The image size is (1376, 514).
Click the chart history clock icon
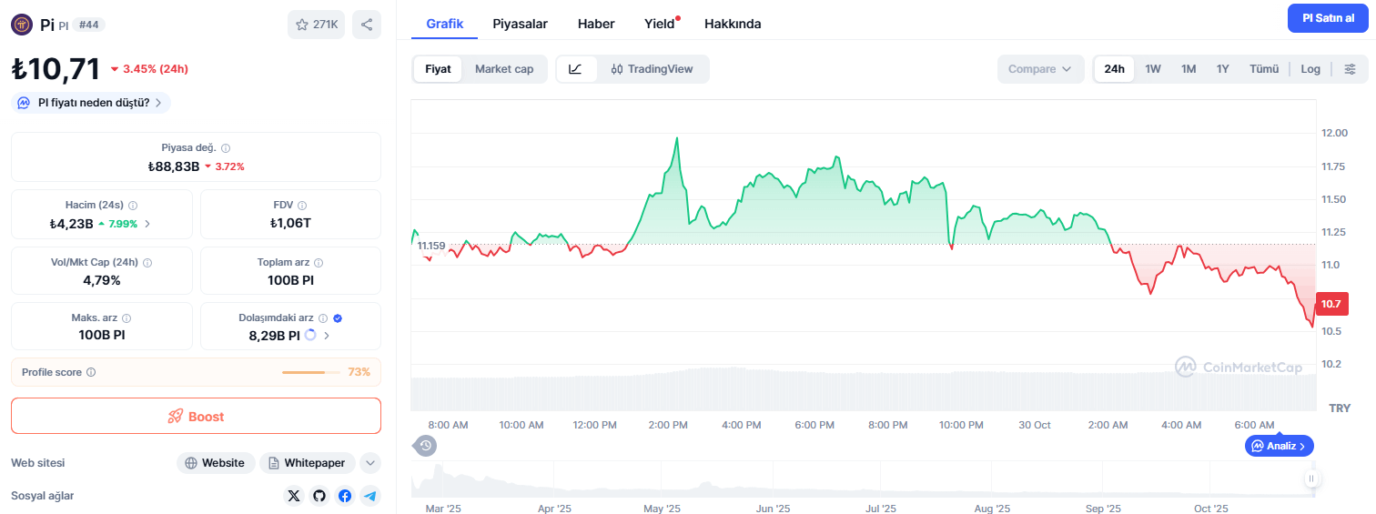[x=425, y=446]
